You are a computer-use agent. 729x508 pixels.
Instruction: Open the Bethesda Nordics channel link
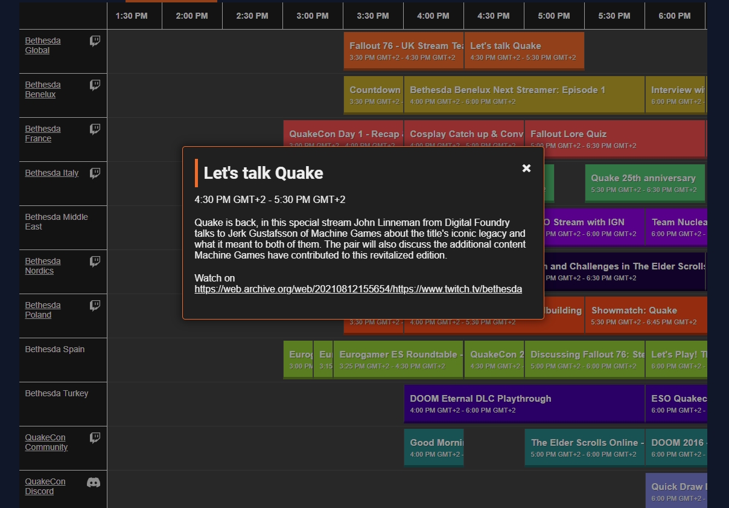(x=43, y=266)
